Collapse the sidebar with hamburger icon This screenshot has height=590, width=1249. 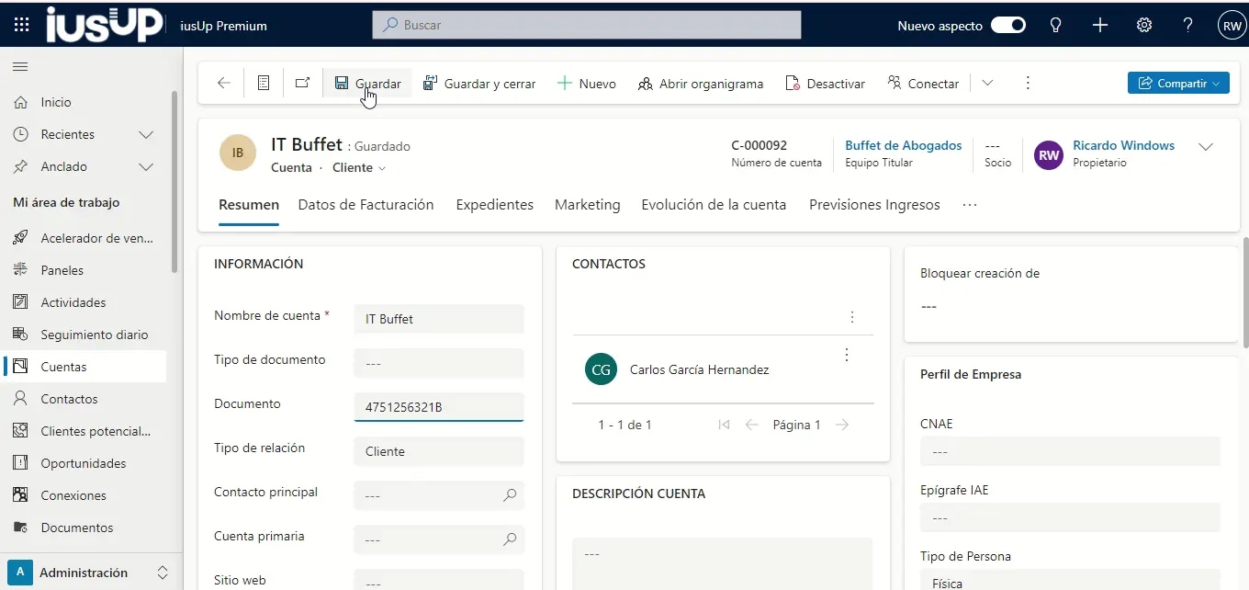(x=20, y=67)
